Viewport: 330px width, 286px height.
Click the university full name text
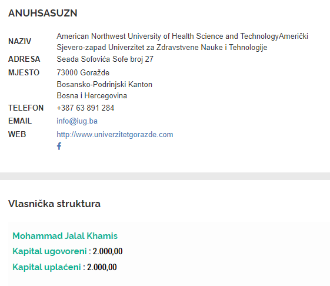[182, 42]
